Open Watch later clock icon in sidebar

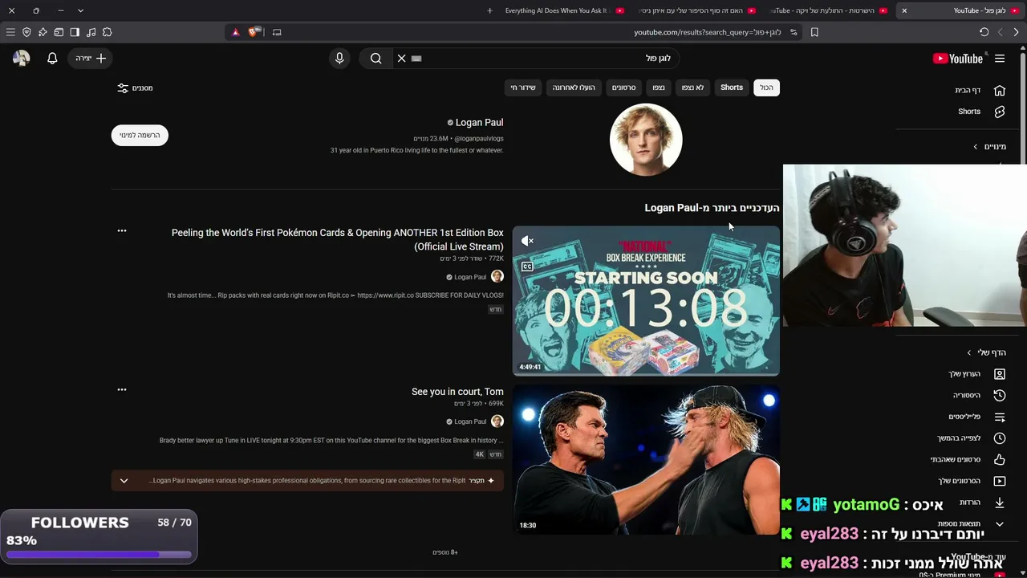[x=1000, y=438]
